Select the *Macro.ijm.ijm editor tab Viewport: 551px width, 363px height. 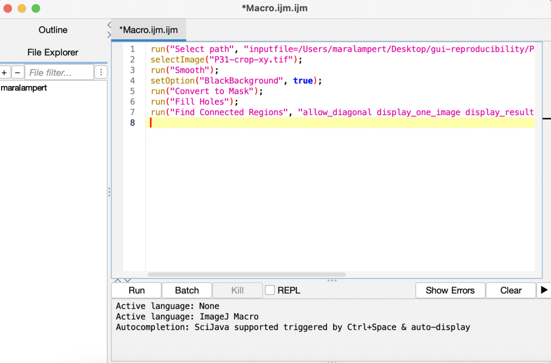point(149,30)
